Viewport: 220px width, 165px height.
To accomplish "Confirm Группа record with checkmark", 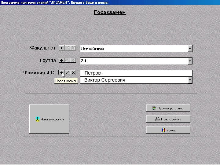I will click(67, 60).
